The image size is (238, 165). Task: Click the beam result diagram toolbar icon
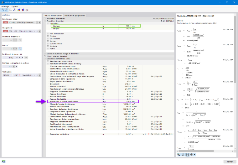coord(15,10)
